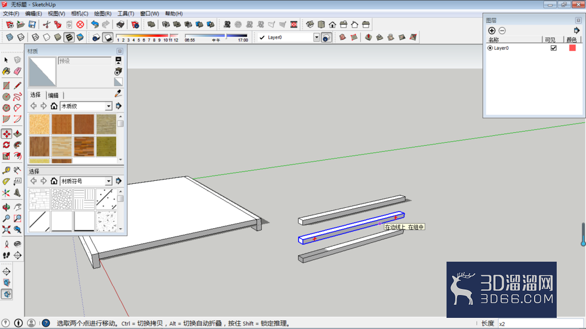Select the Freehand tool
The image size is (586, 329).
click(17, 97)
